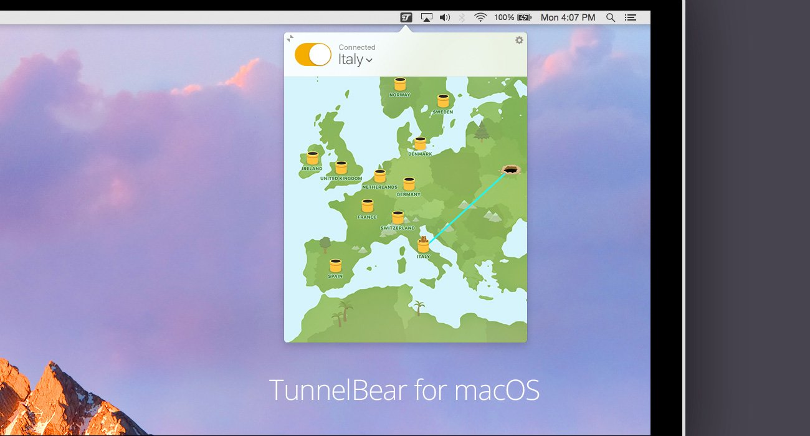The height and width of the screenshot is (436, 810).
Task: Click the 100% battery percentage text
Action: [504, 17]
